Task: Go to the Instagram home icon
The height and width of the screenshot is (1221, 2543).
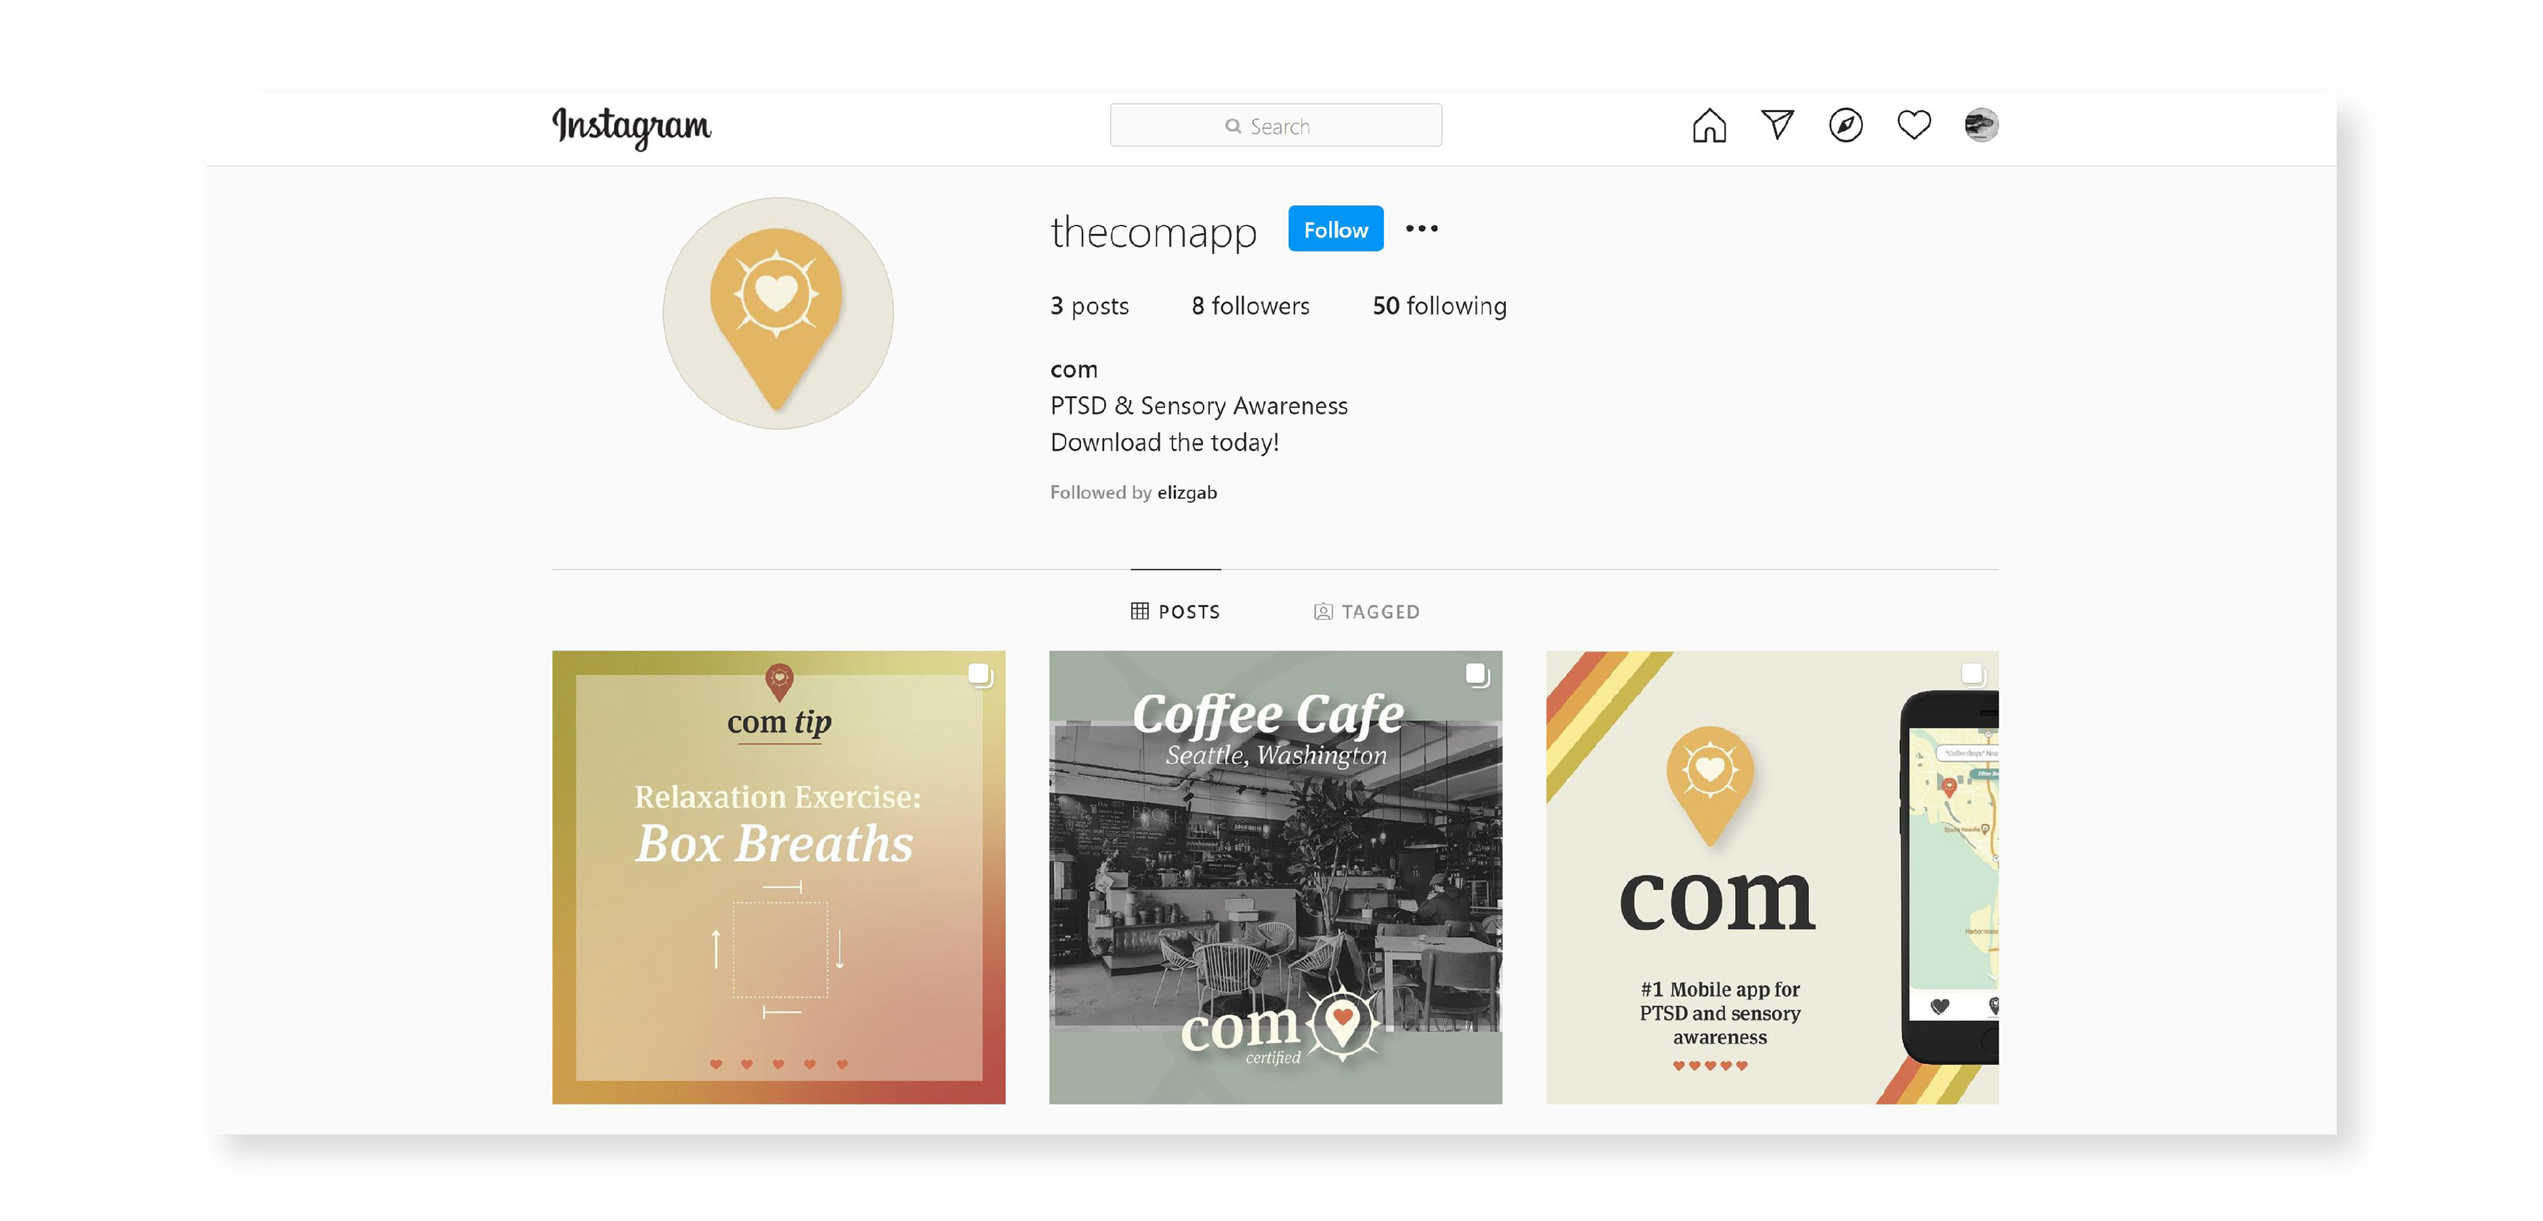Action: coord(1709,125)
